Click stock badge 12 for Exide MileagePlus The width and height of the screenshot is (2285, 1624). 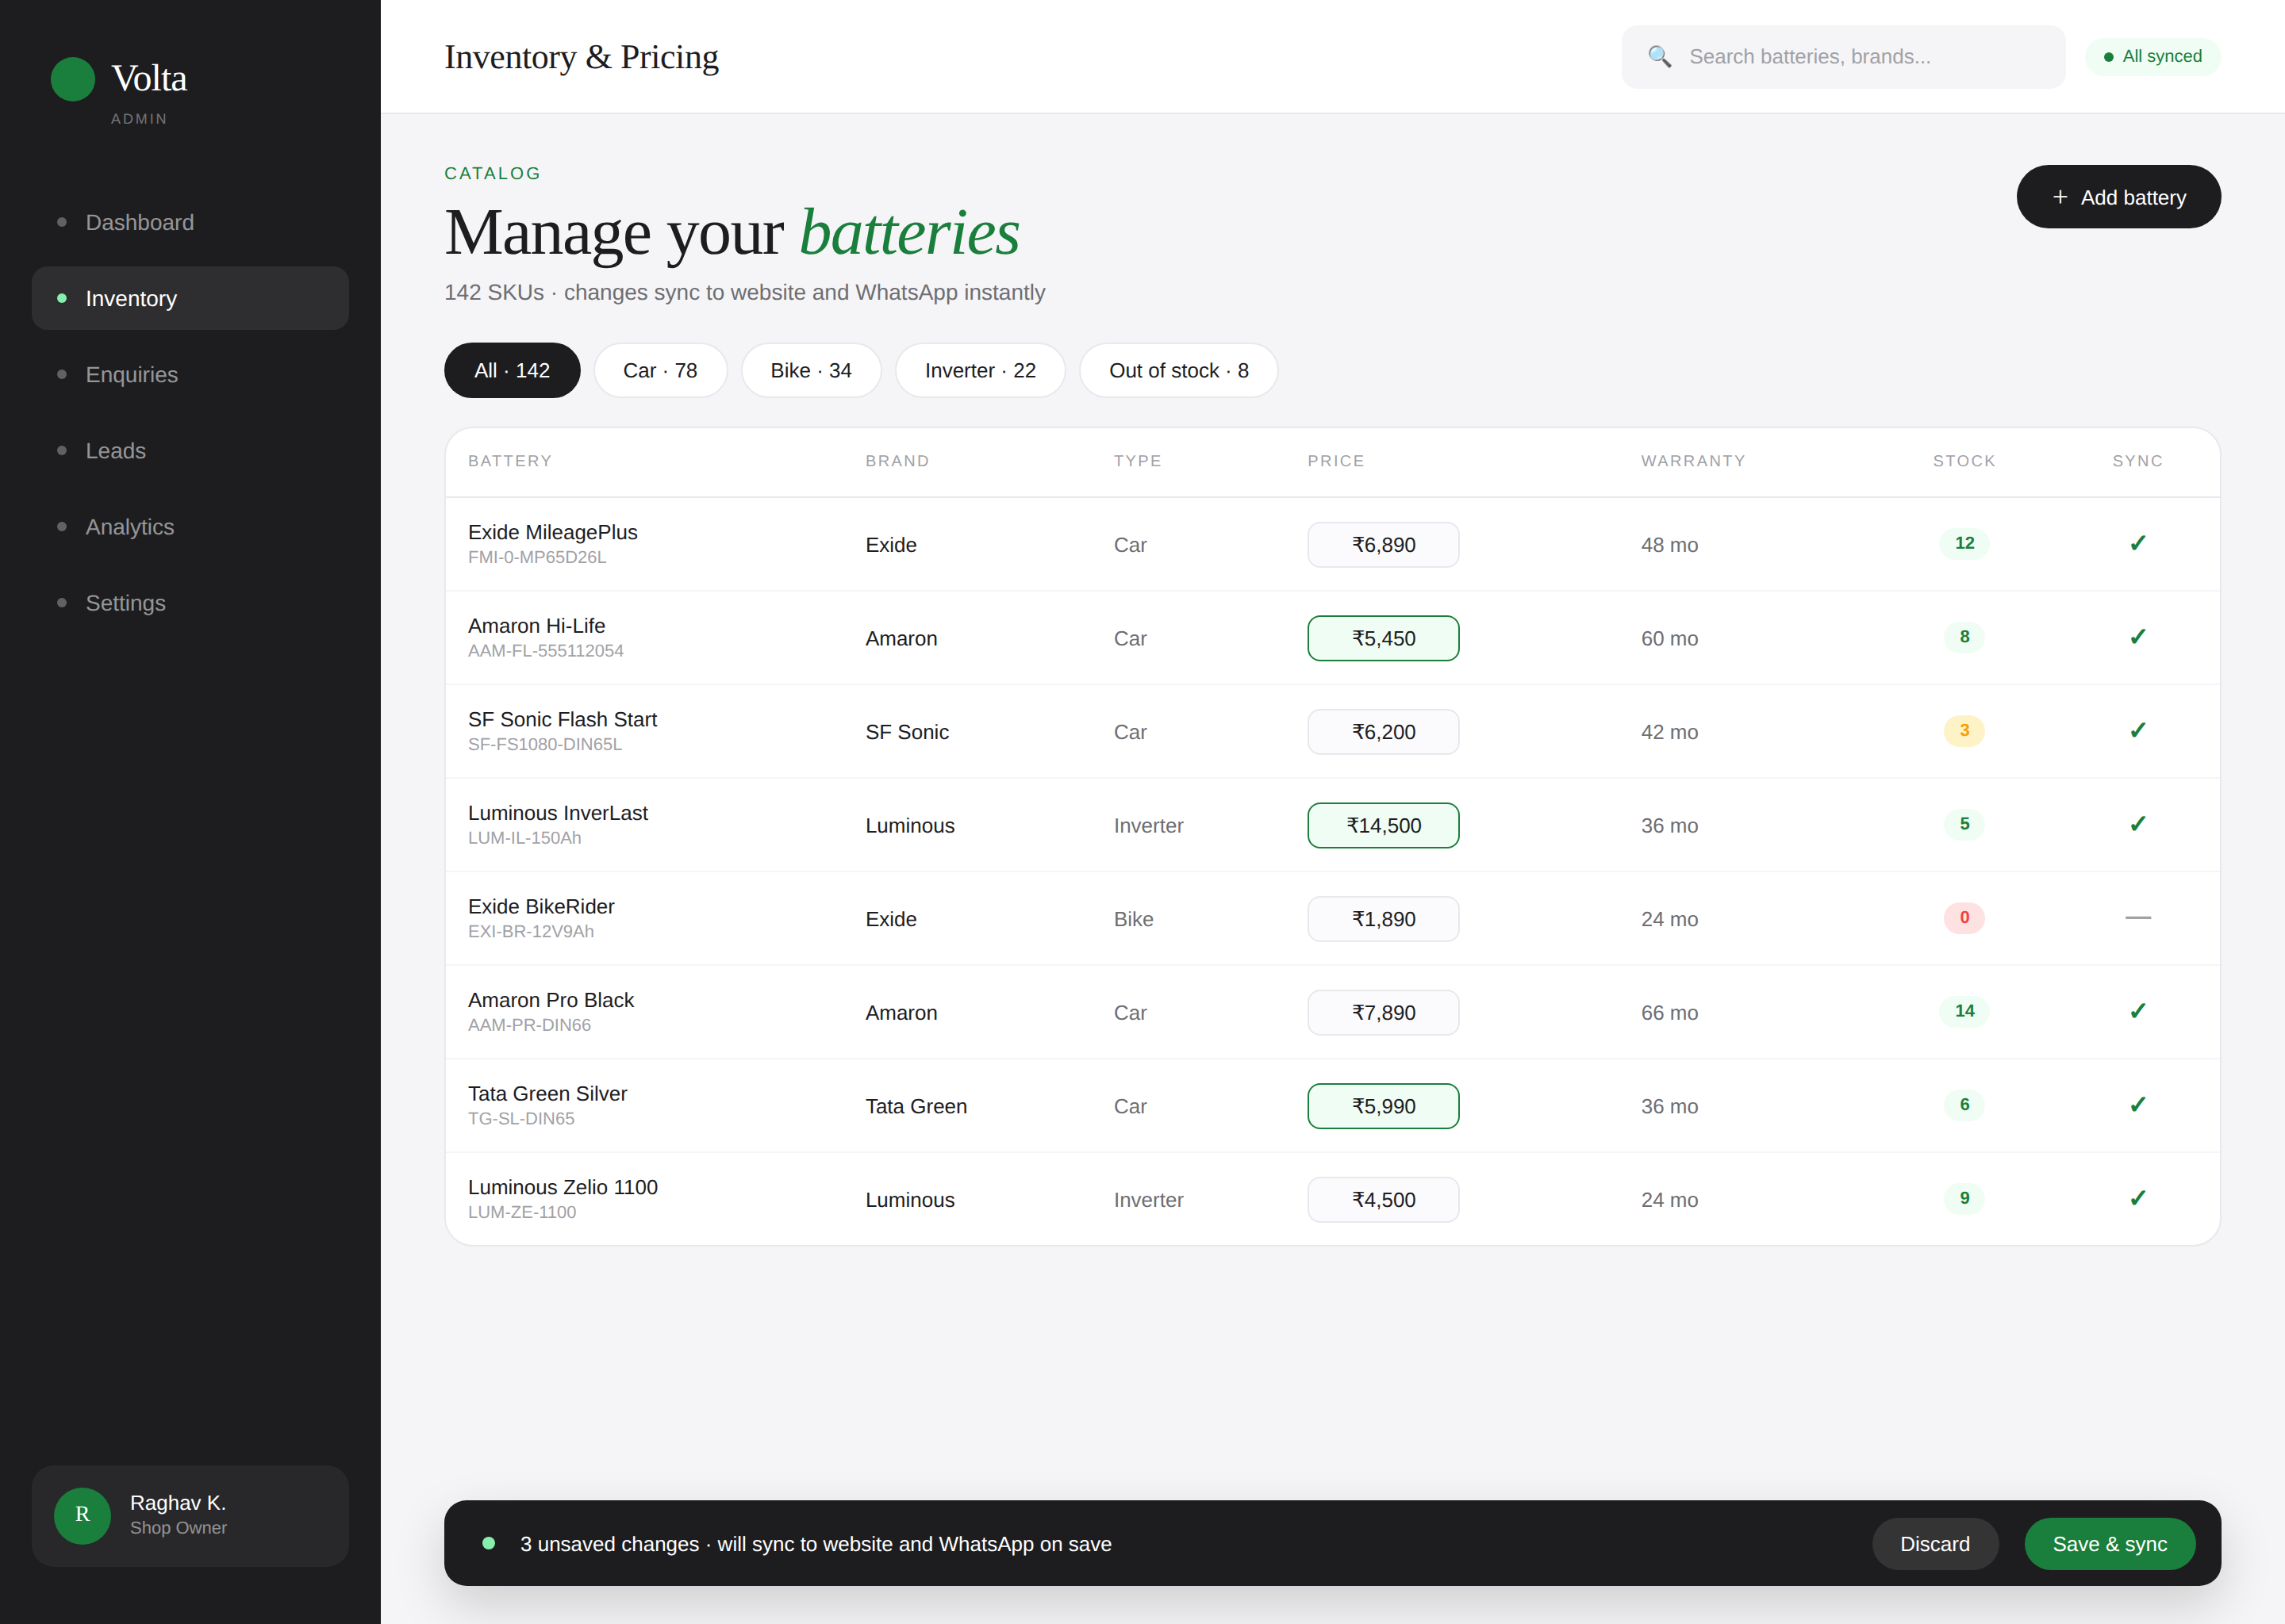point(1964,544)
